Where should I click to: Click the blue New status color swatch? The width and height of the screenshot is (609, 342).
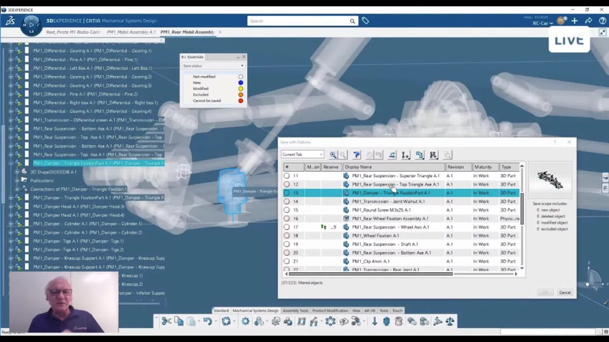[240, 82]
